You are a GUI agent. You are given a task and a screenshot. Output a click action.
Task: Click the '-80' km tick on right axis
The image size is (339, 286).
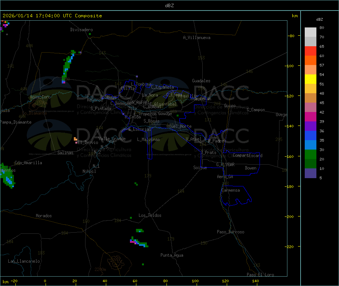[x=291, y=36]
